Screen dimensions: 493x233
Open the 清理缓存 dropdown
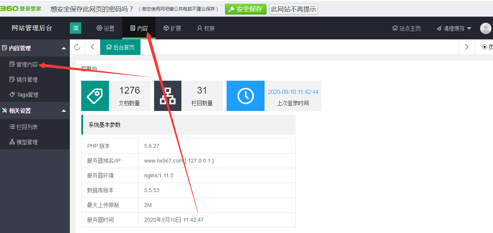454,28
